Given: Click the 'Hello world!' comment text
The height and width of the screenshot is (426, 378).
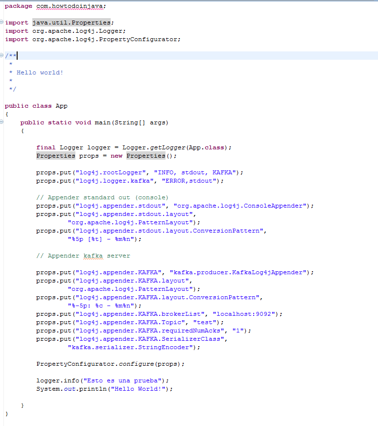Looking at the screenshot, I should [x=40, y=72].
